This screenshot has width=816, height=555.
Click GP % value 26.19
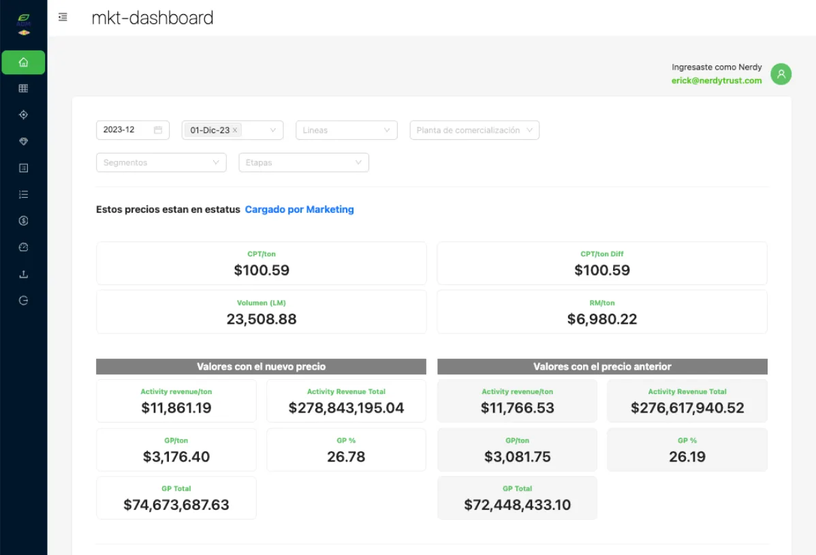[x=687, y=457]
